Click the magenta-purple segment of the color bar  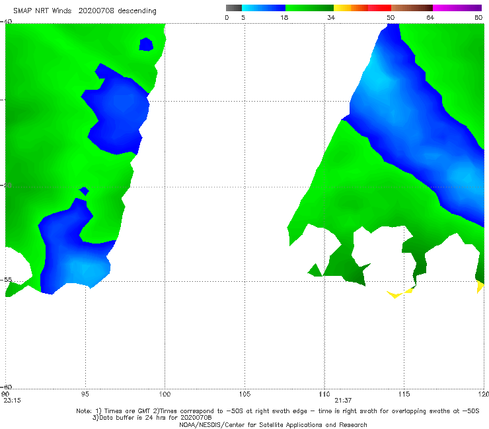(457, 8)
